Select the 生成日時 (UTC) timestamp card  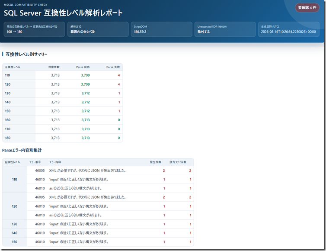(x=289, y=29)
